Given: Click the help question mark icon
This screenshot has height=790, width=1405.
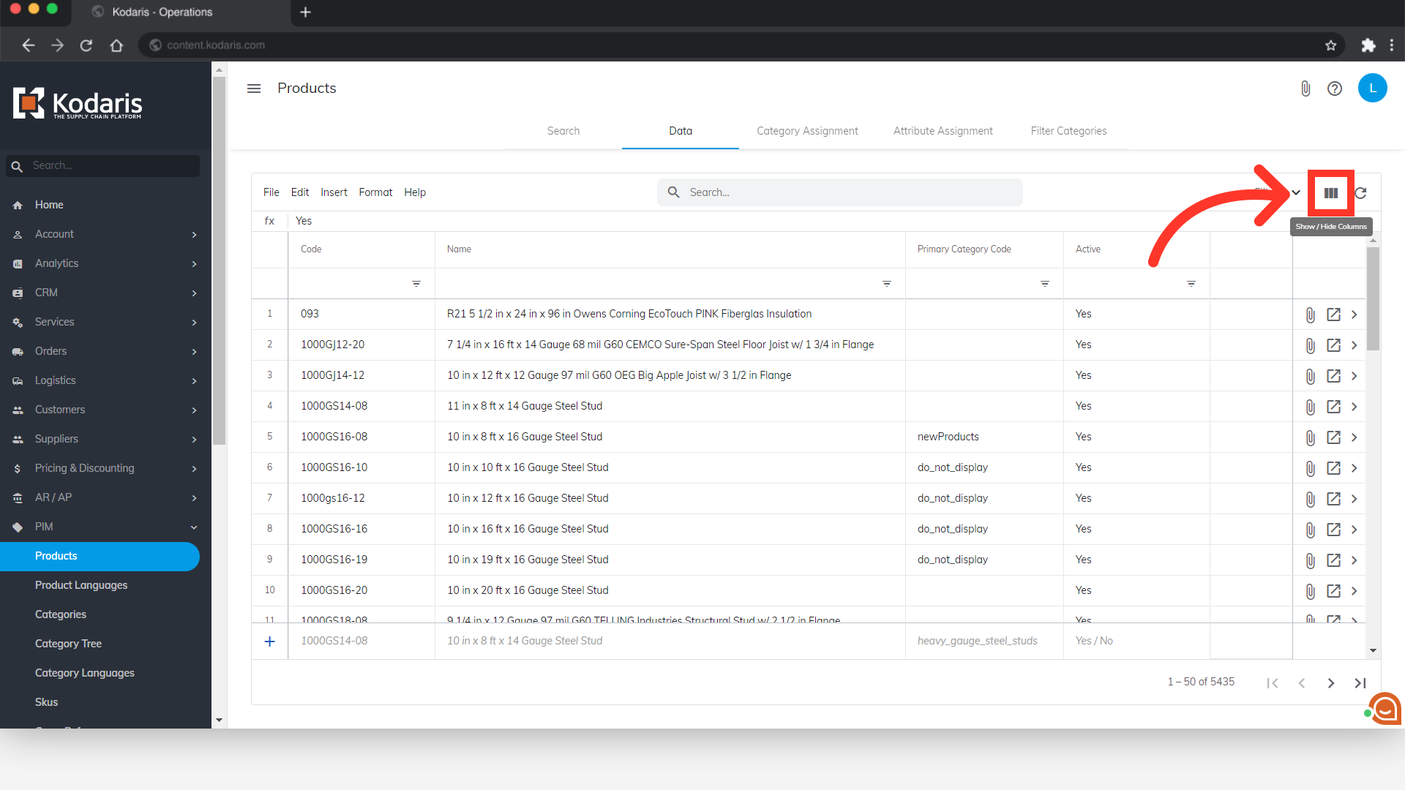Looking at the screenshot, I should coord(1335,89).
